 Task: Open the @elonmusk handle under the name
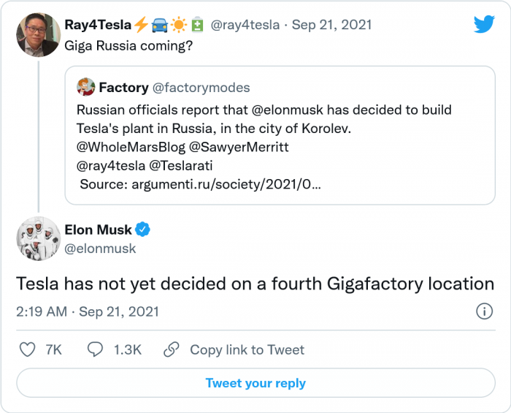[101, 249]
